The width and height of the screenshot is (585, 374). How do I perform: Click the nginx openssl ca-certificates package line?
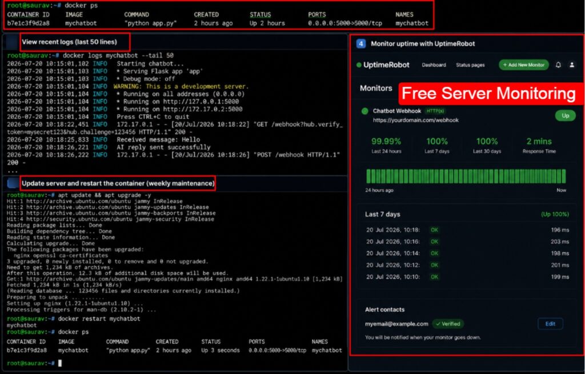61,255
